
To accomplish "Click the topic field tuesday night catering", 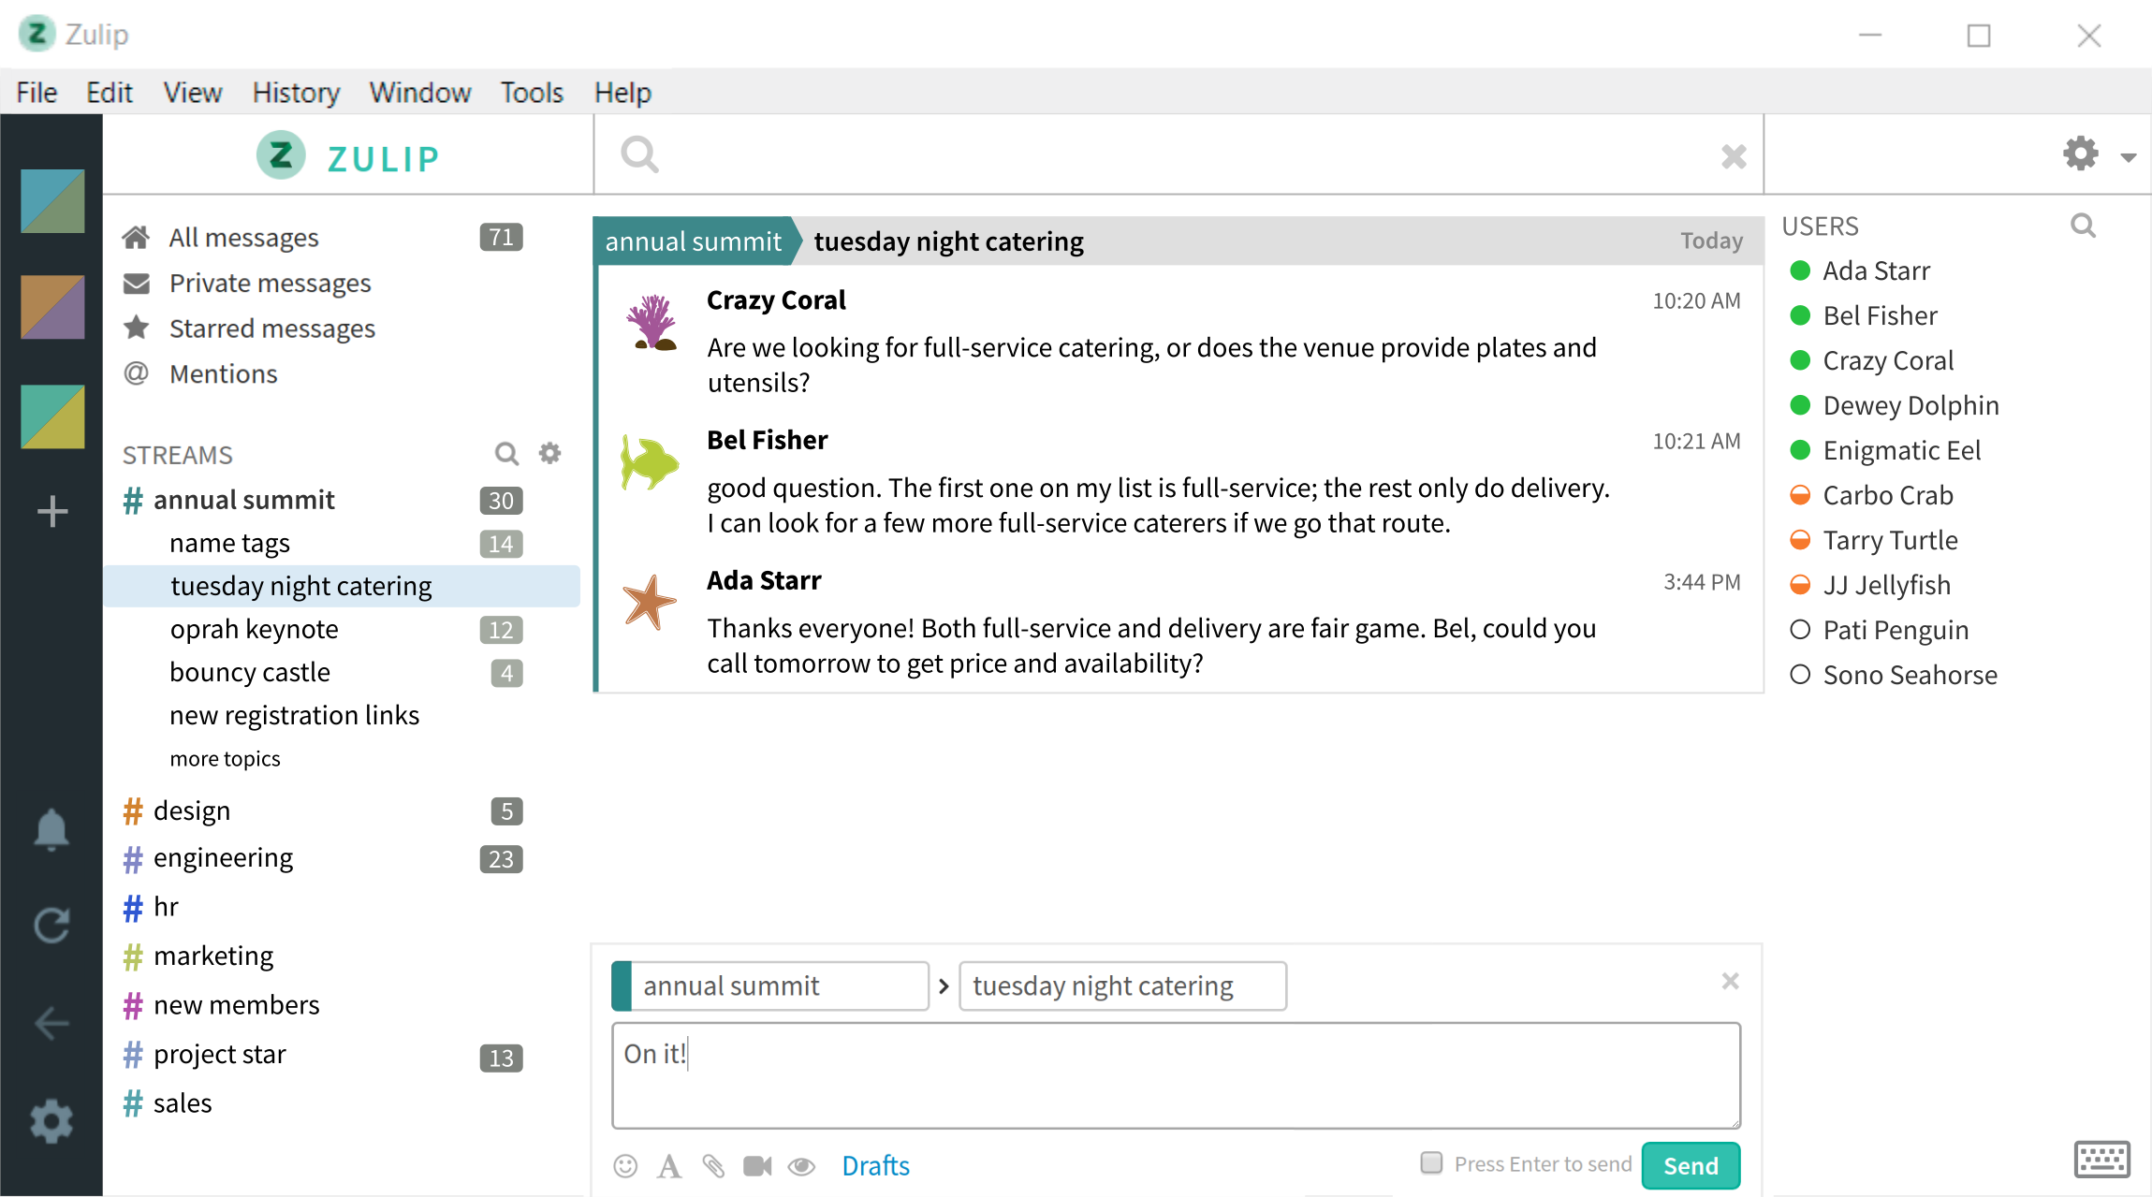I will coord(1122,985).
